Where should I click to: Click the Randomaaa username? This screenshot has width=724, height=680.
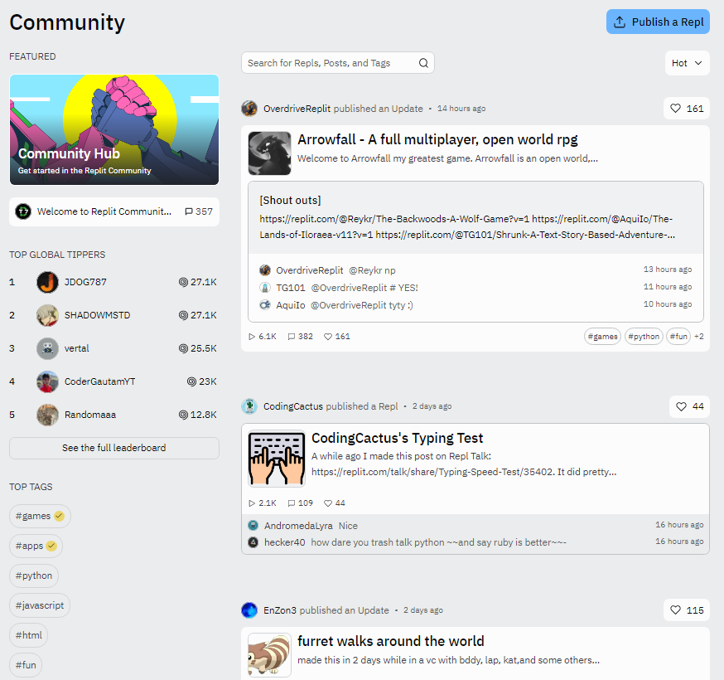pyautogui.click(x=90, y=415)
